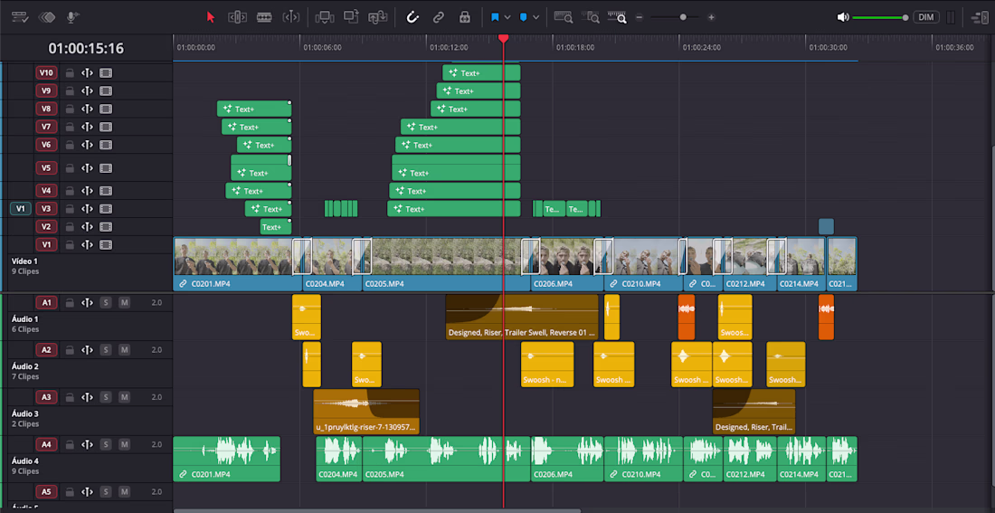Mute the A1 audio track

[124, 302]
